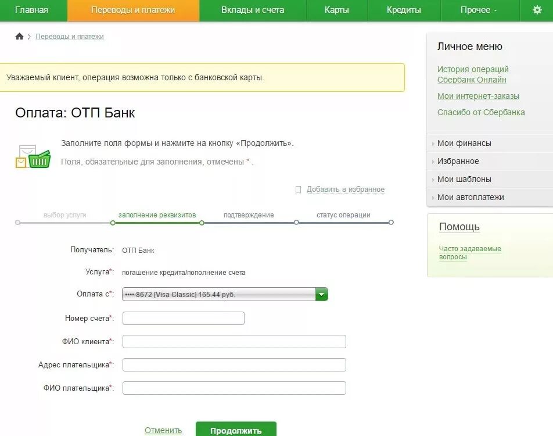Focus the ФИО клиента input field
The height and width of the screenshot is (436, 553).
pos(234,341)
